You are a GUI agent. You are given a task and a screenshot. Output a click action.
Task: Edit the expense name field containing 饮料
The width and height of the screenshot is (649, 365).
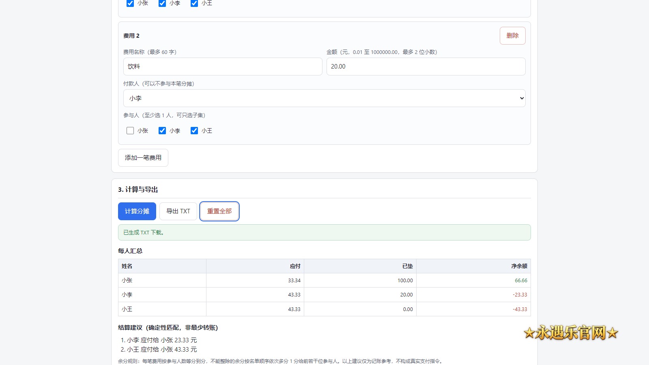[x=223, y=67]
